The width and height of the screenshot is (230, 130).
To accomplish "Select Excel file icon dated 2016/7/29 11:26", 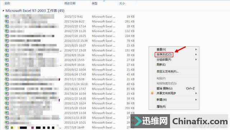I will (6, 31).
